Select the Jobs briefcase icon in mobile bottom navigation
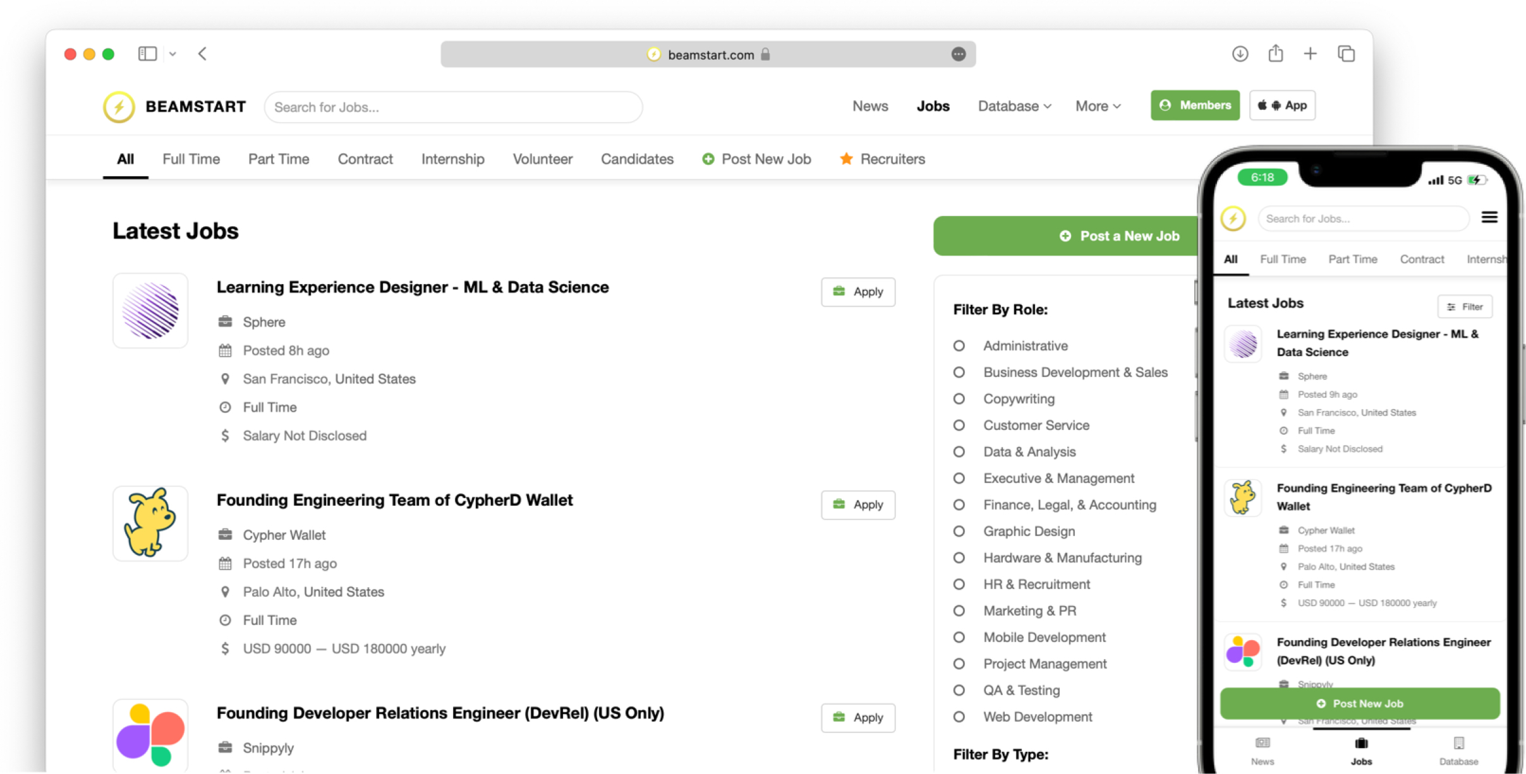Image resolution: width=1526 pixels, height=774 pixels. 1360,744
